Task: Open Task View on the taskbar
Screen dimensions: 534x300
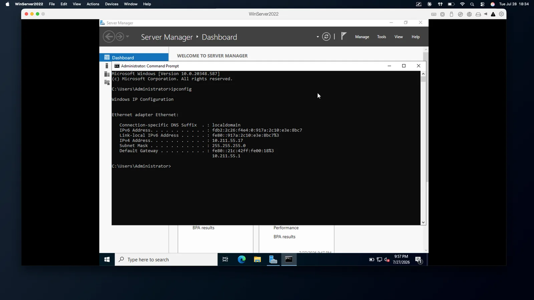Action: click(225, 259)
